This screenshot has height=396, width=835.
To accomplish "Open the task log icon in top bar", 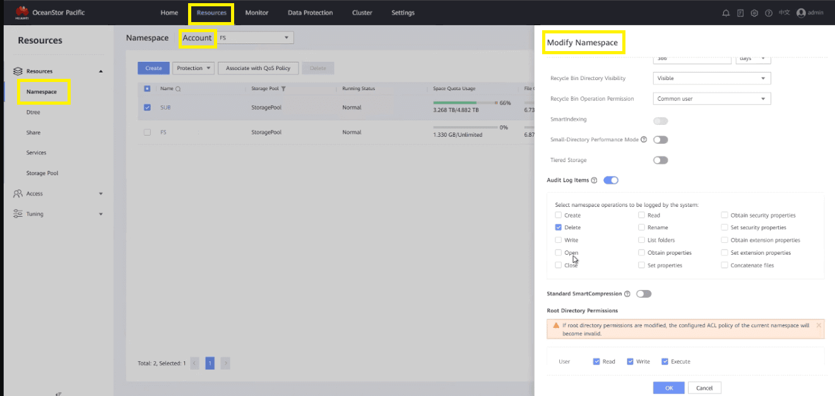I will click(x=739, y=13).
